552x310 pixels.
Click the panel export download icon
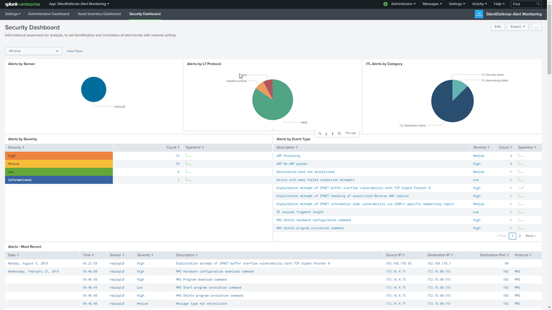[326, 133]
